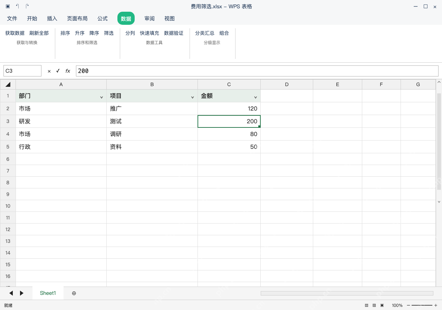The width and height of the screenshot is (442, 310).
Task: Switch to the 开始 tab
Action: [x=32, y=19]
